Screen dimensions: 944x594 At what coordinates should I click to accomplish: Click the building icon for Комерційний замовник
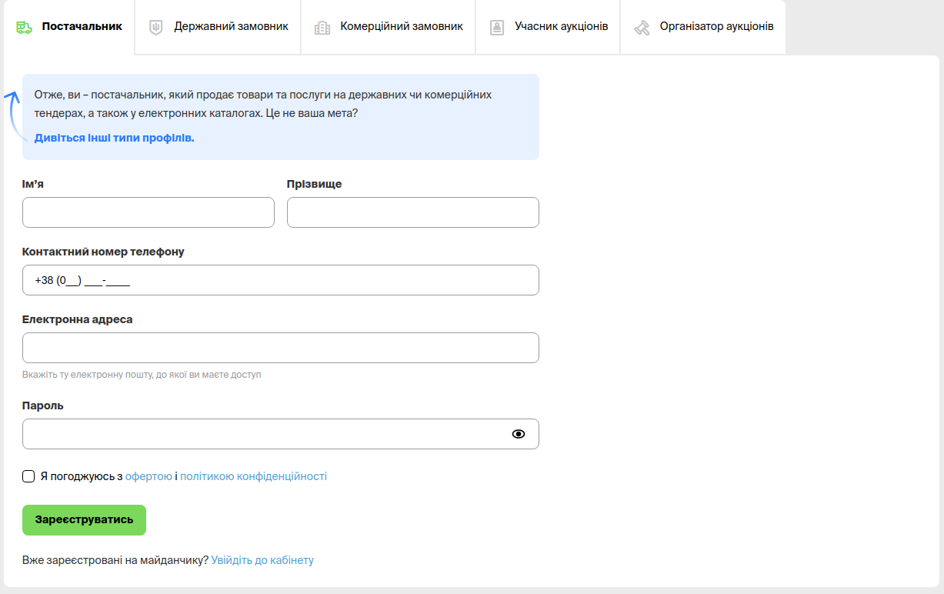(322, 27)
